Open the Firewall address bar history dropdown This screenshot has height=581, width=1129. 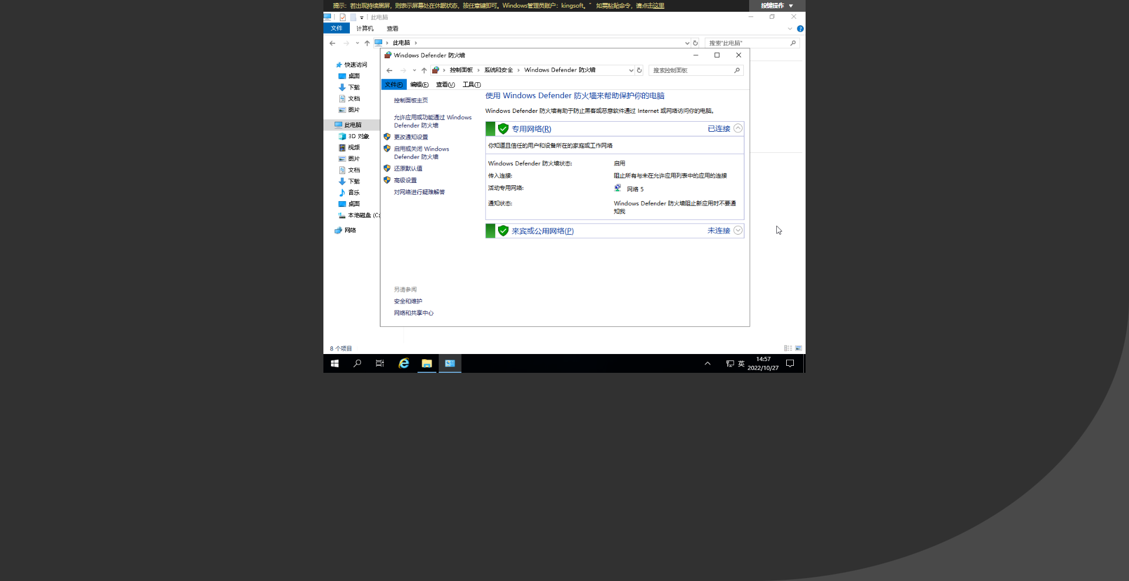pos(631,71)
